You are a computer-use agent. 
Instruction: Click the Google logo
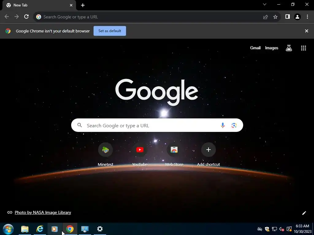point(157,92)
